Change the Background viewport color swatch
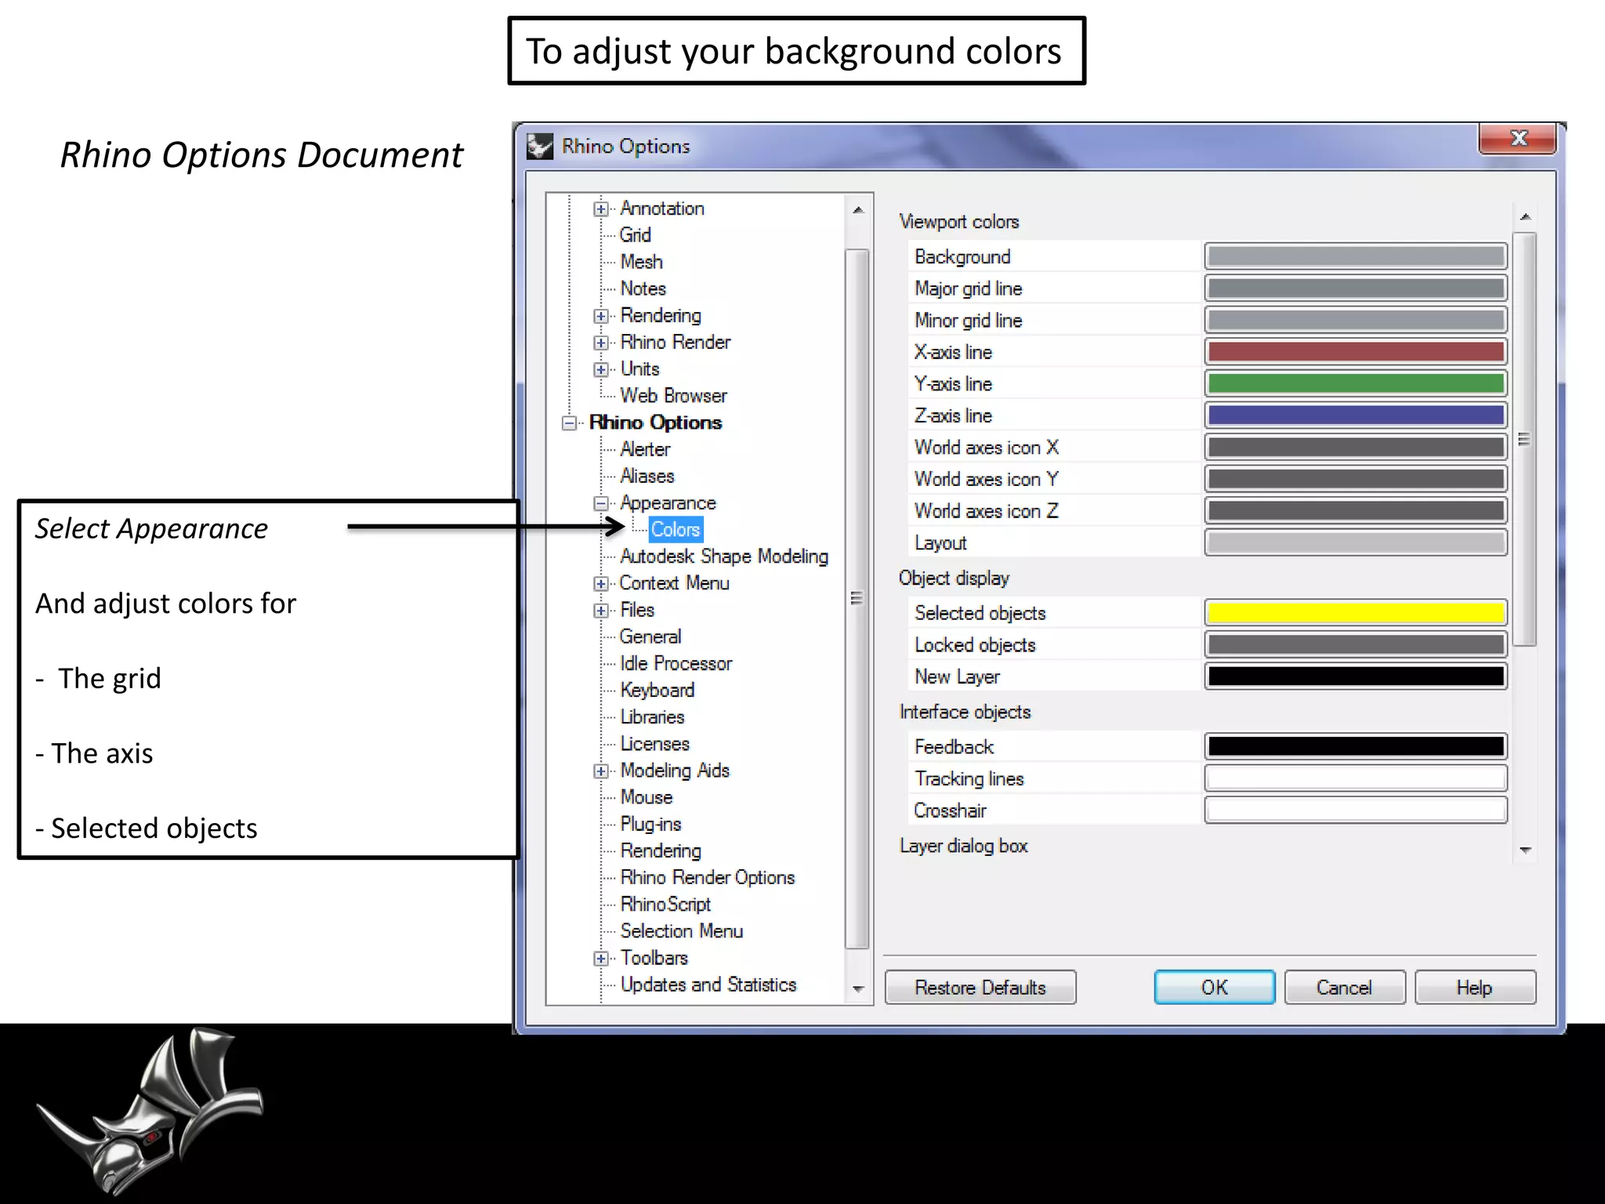Image resolution: width=1605 pixels, height=1204 pixels. click(1356, 256)
